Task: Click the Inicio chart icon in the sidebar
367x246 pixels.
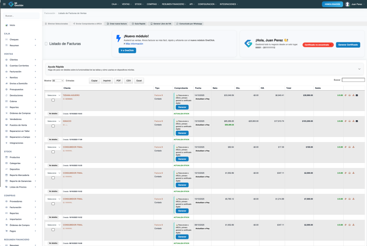Action: click(6, 25)
